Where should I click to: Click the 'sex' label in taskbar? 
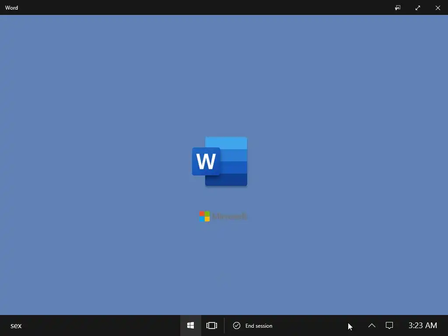click(x=16, y=325)
